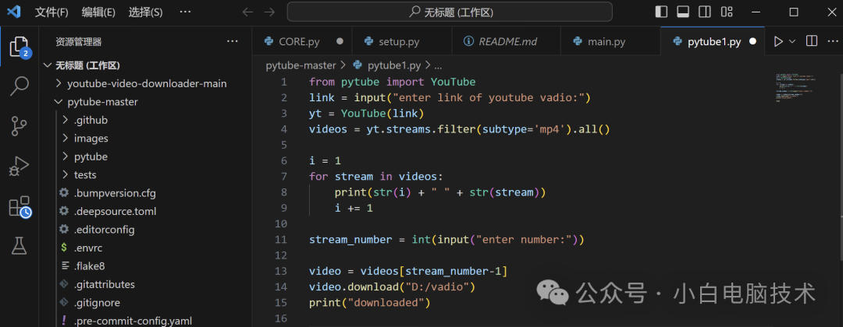Go back with the left arrow

(x=247, y=12)
